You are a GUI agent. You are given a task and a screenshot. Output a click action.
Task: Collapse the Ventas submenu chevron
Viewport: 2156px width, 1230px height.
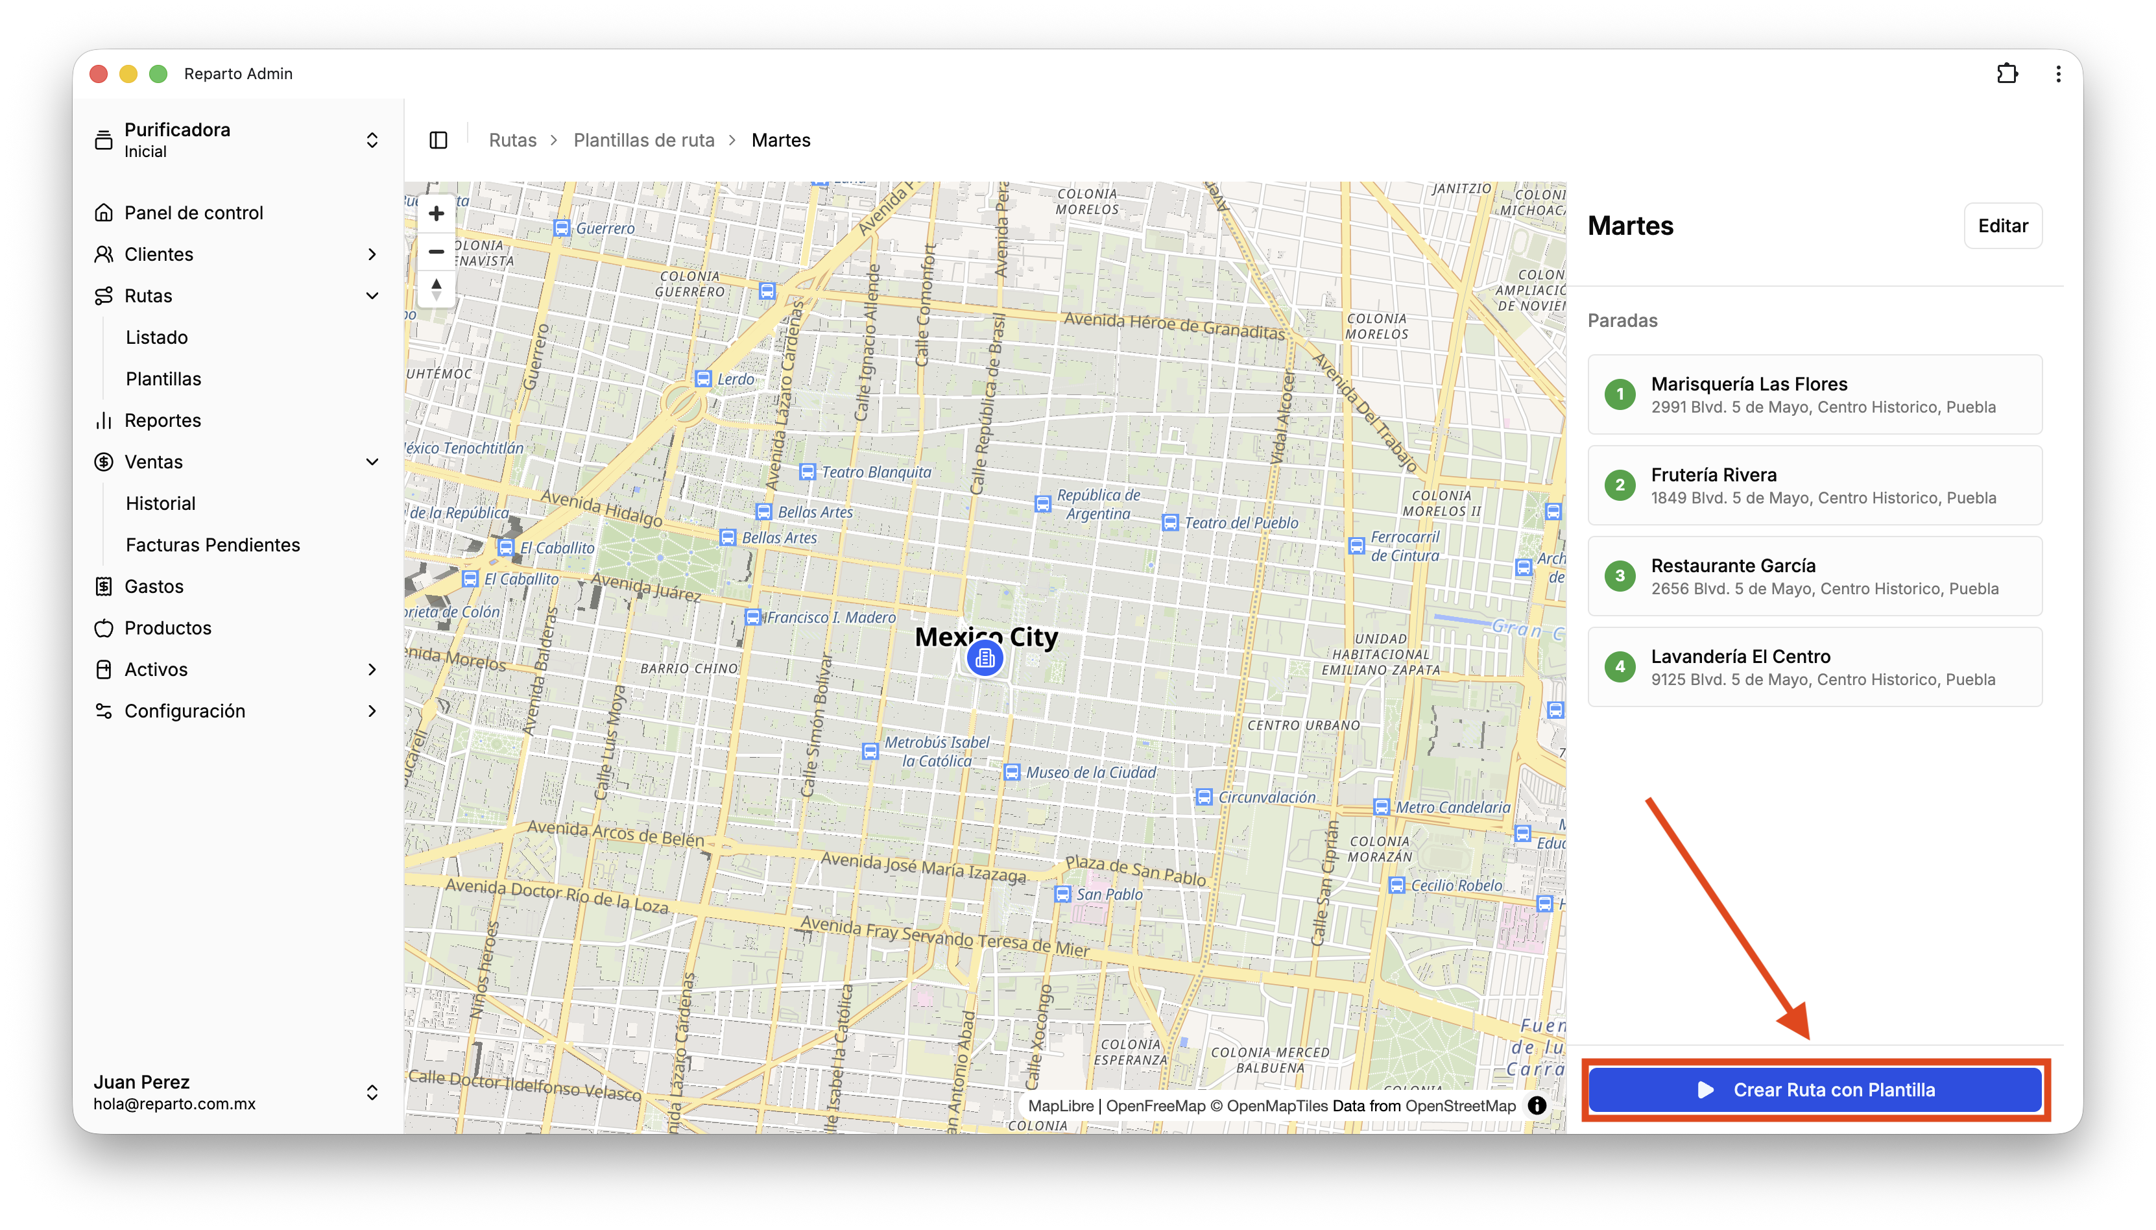(x=372, y=462)
